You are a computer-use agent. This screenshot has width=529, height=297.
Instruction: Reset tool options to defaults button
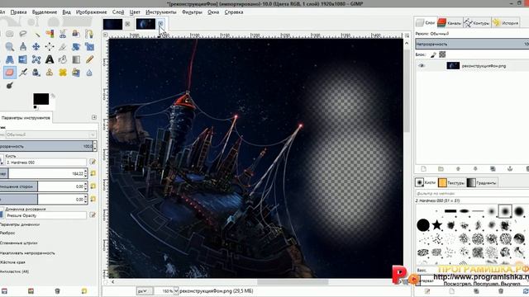coord(83,291)
